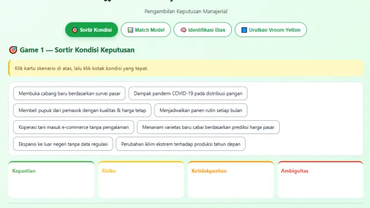Viewport: 370px width, 208px height.
Task: Click the Kepastian condition box
Action: [x=51, y=180]
